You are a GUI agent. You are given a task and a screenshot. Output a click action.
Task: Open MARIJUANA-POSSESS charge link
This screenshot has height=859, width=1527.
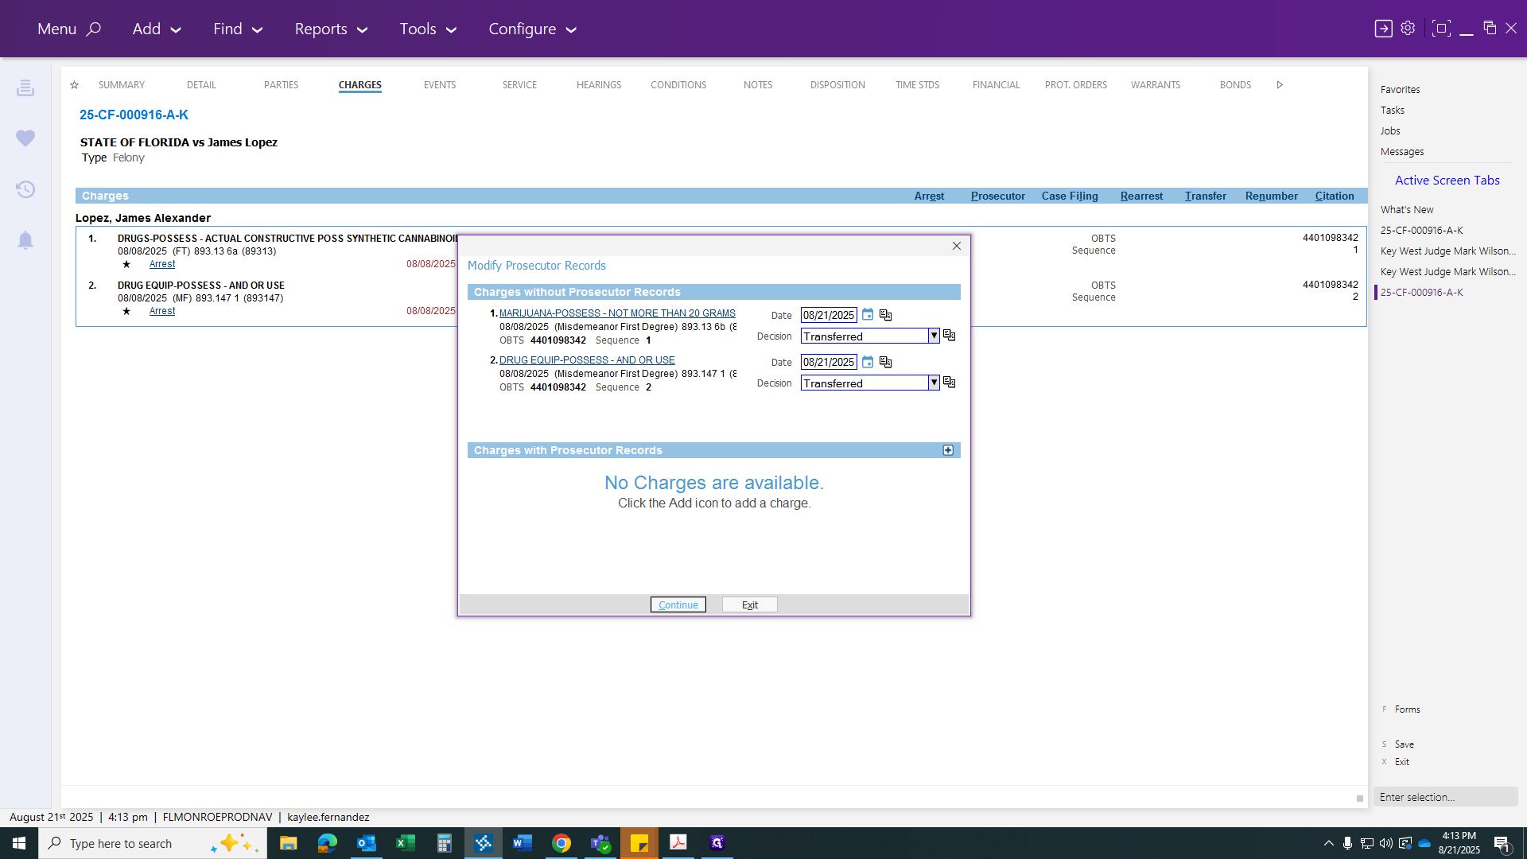click(x=617, y=313)
